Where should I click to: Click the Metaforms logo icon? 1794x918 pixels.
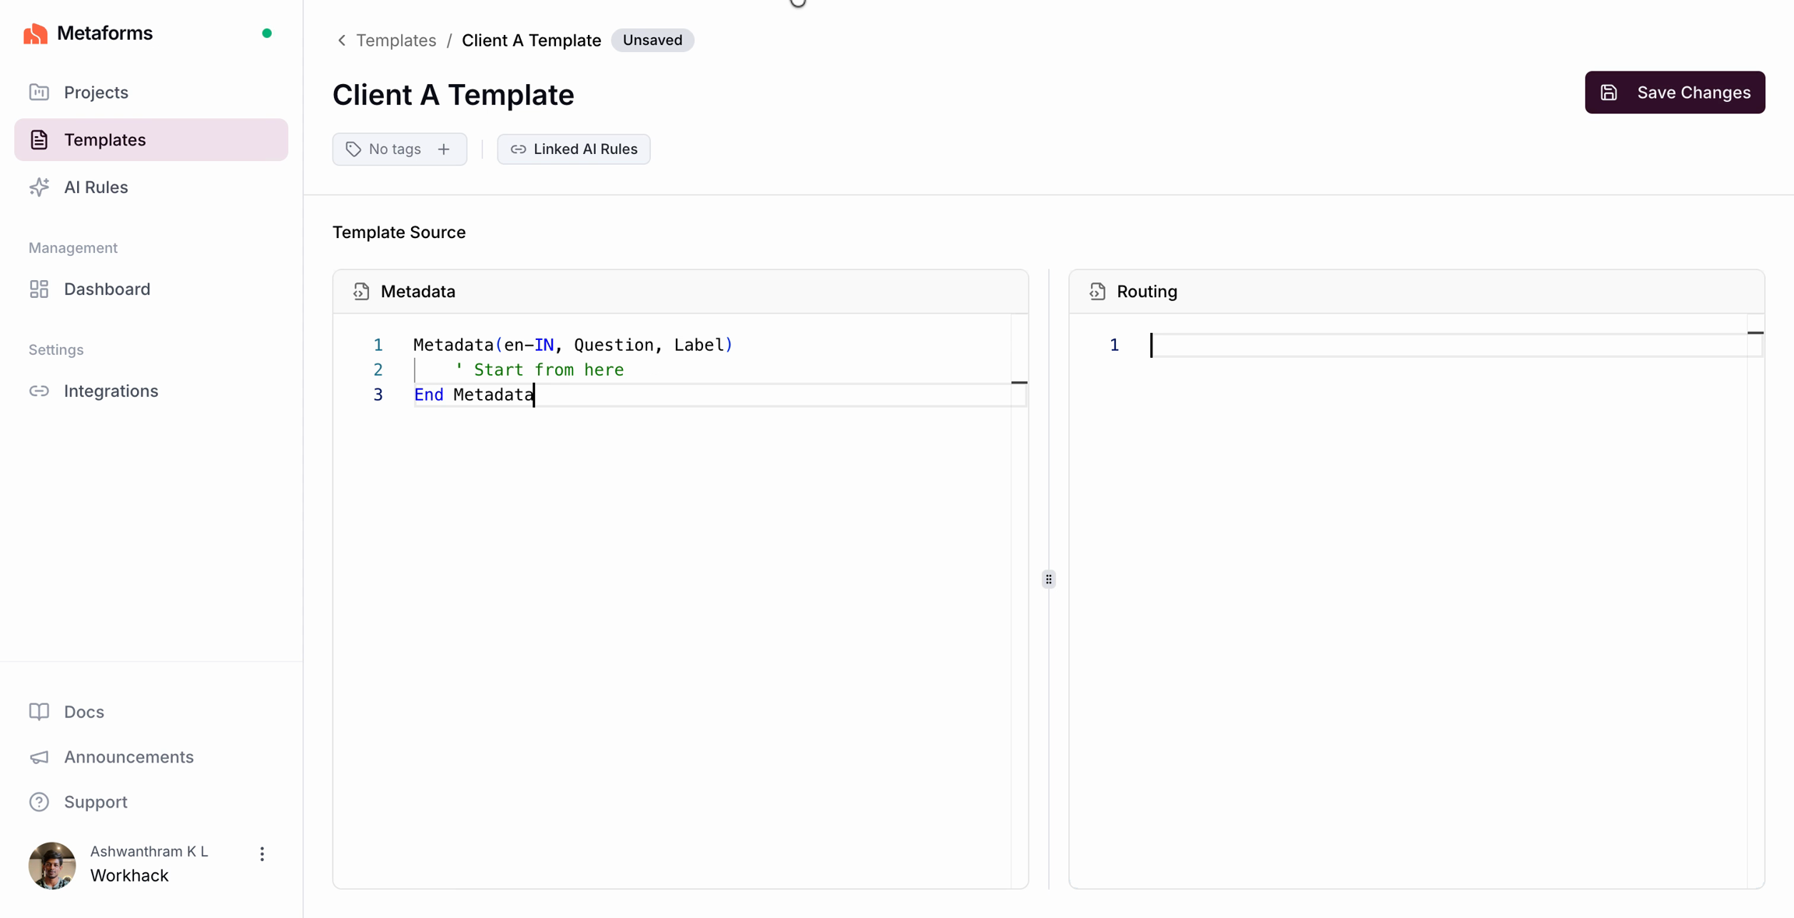pos(35,33)
